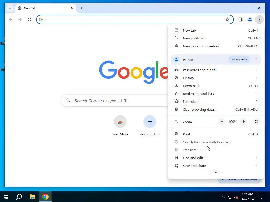This screenshot has height=202, width=270.
Task: Enter full screen mode icon
Action: pyautogui.click(x=257, y=122)
